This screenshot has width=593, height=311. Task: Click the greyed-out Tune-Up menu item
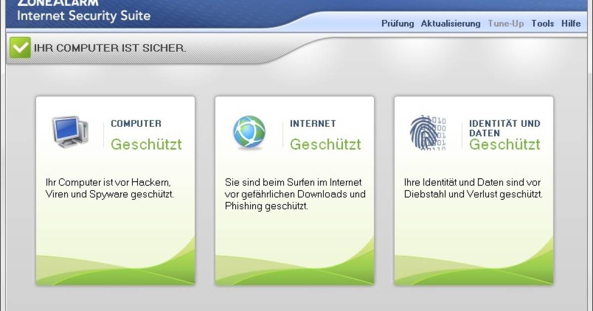tap(506, 24)
